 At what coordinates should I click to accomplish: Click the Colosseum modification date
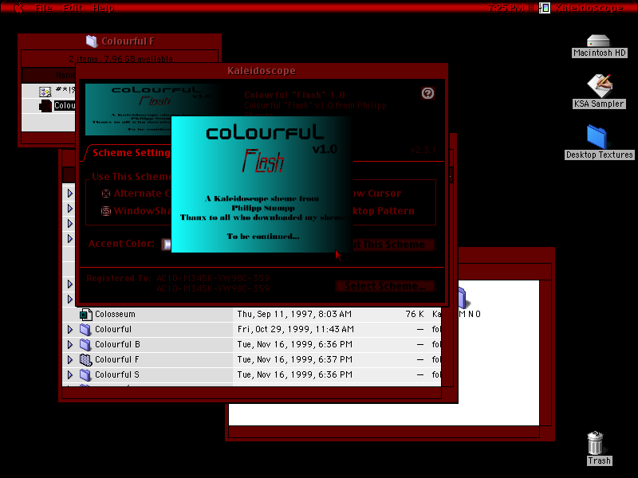coord(294,314)
